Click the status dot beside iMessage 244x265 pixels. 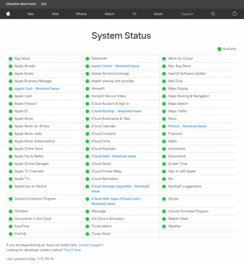pyautogui.click(x=87, y=211)
